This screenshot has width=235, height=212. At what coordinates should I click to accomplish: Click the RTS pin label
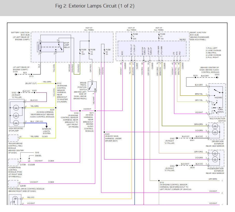(177, 53)
